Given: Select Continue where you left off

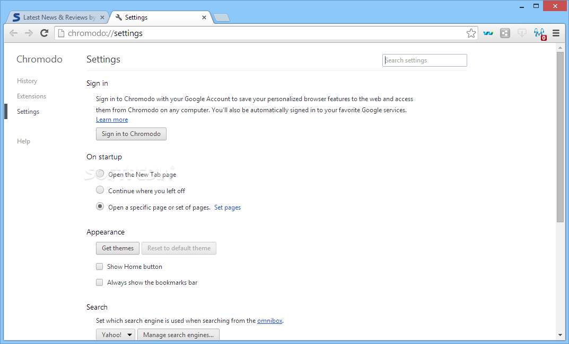Looking at the screenshot, I should click(100, 190).
